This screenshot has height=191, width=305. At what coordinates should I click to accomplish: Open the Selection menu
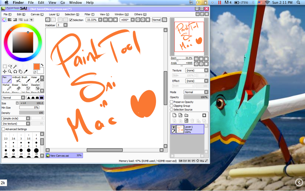(x=72, y=14)
